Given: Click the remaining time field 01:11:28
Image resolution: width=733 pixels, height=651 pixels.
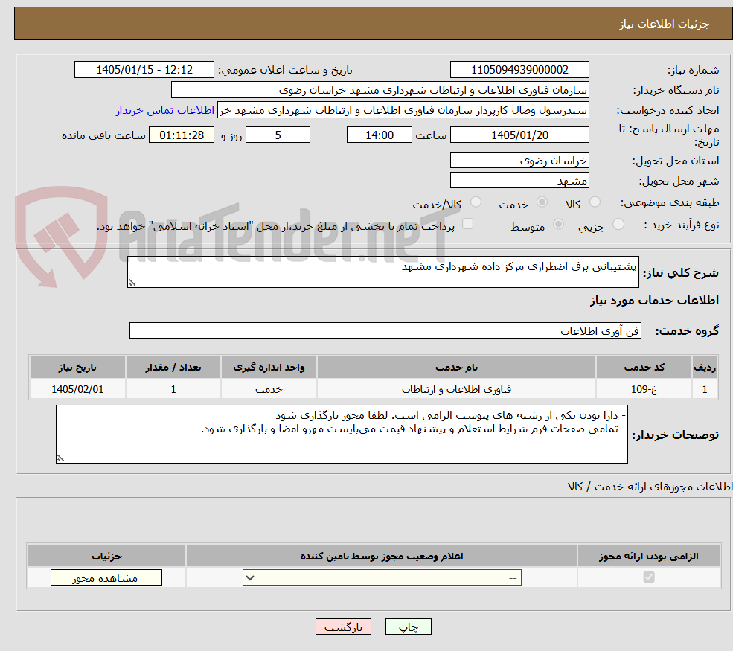Looking at the screenshot, I should coord(182,135).
